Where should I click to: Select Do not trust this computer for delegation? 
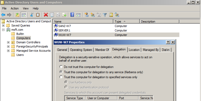pos(61,67)
